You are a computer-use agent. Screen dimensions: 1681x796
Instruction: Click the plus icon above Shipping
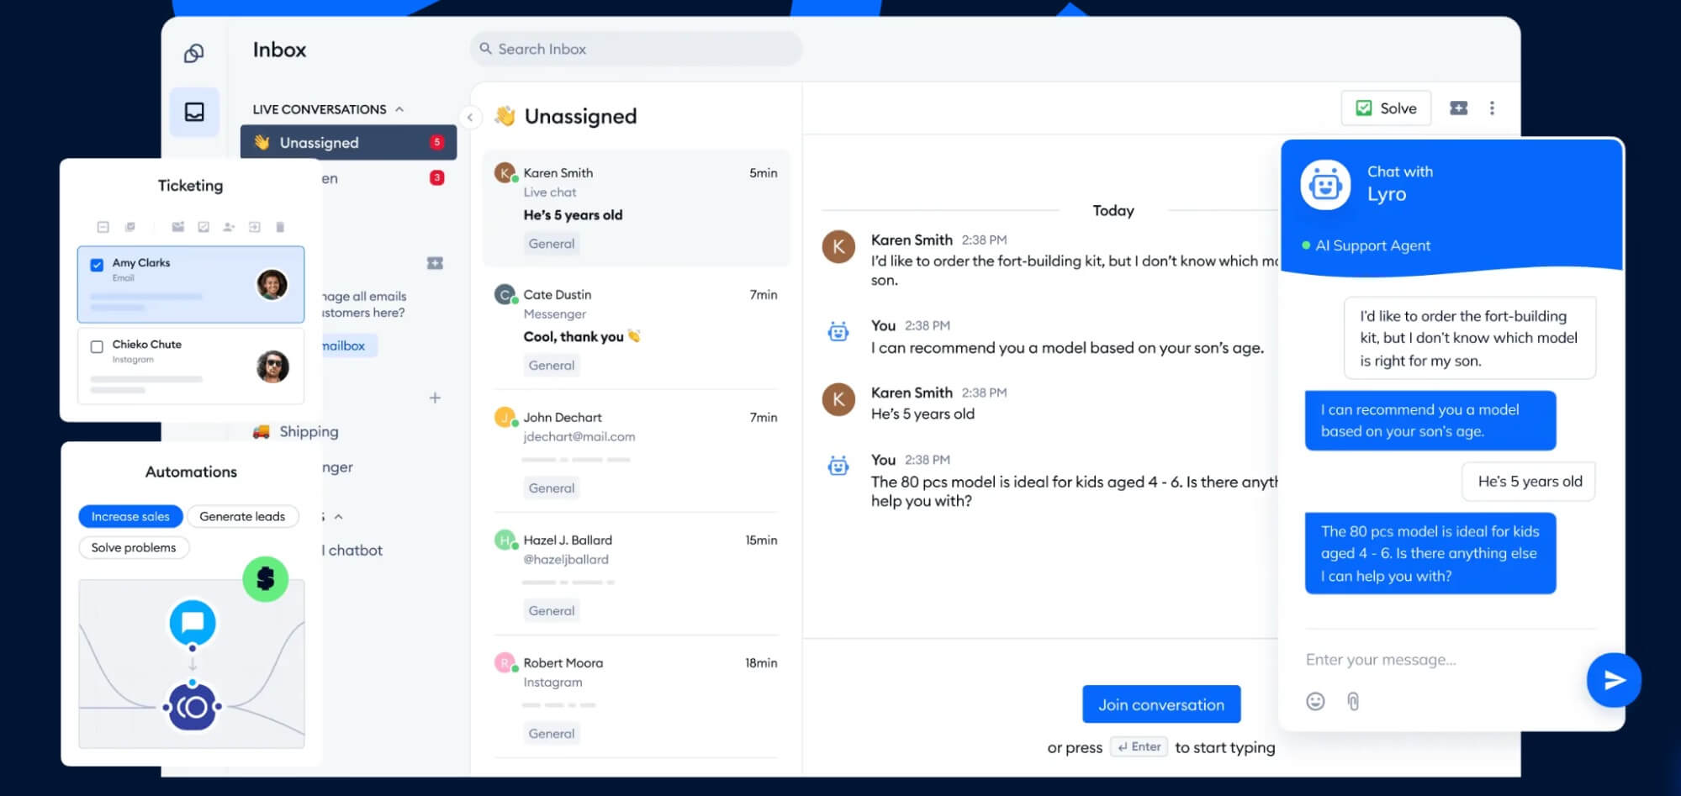coord(435,398)
